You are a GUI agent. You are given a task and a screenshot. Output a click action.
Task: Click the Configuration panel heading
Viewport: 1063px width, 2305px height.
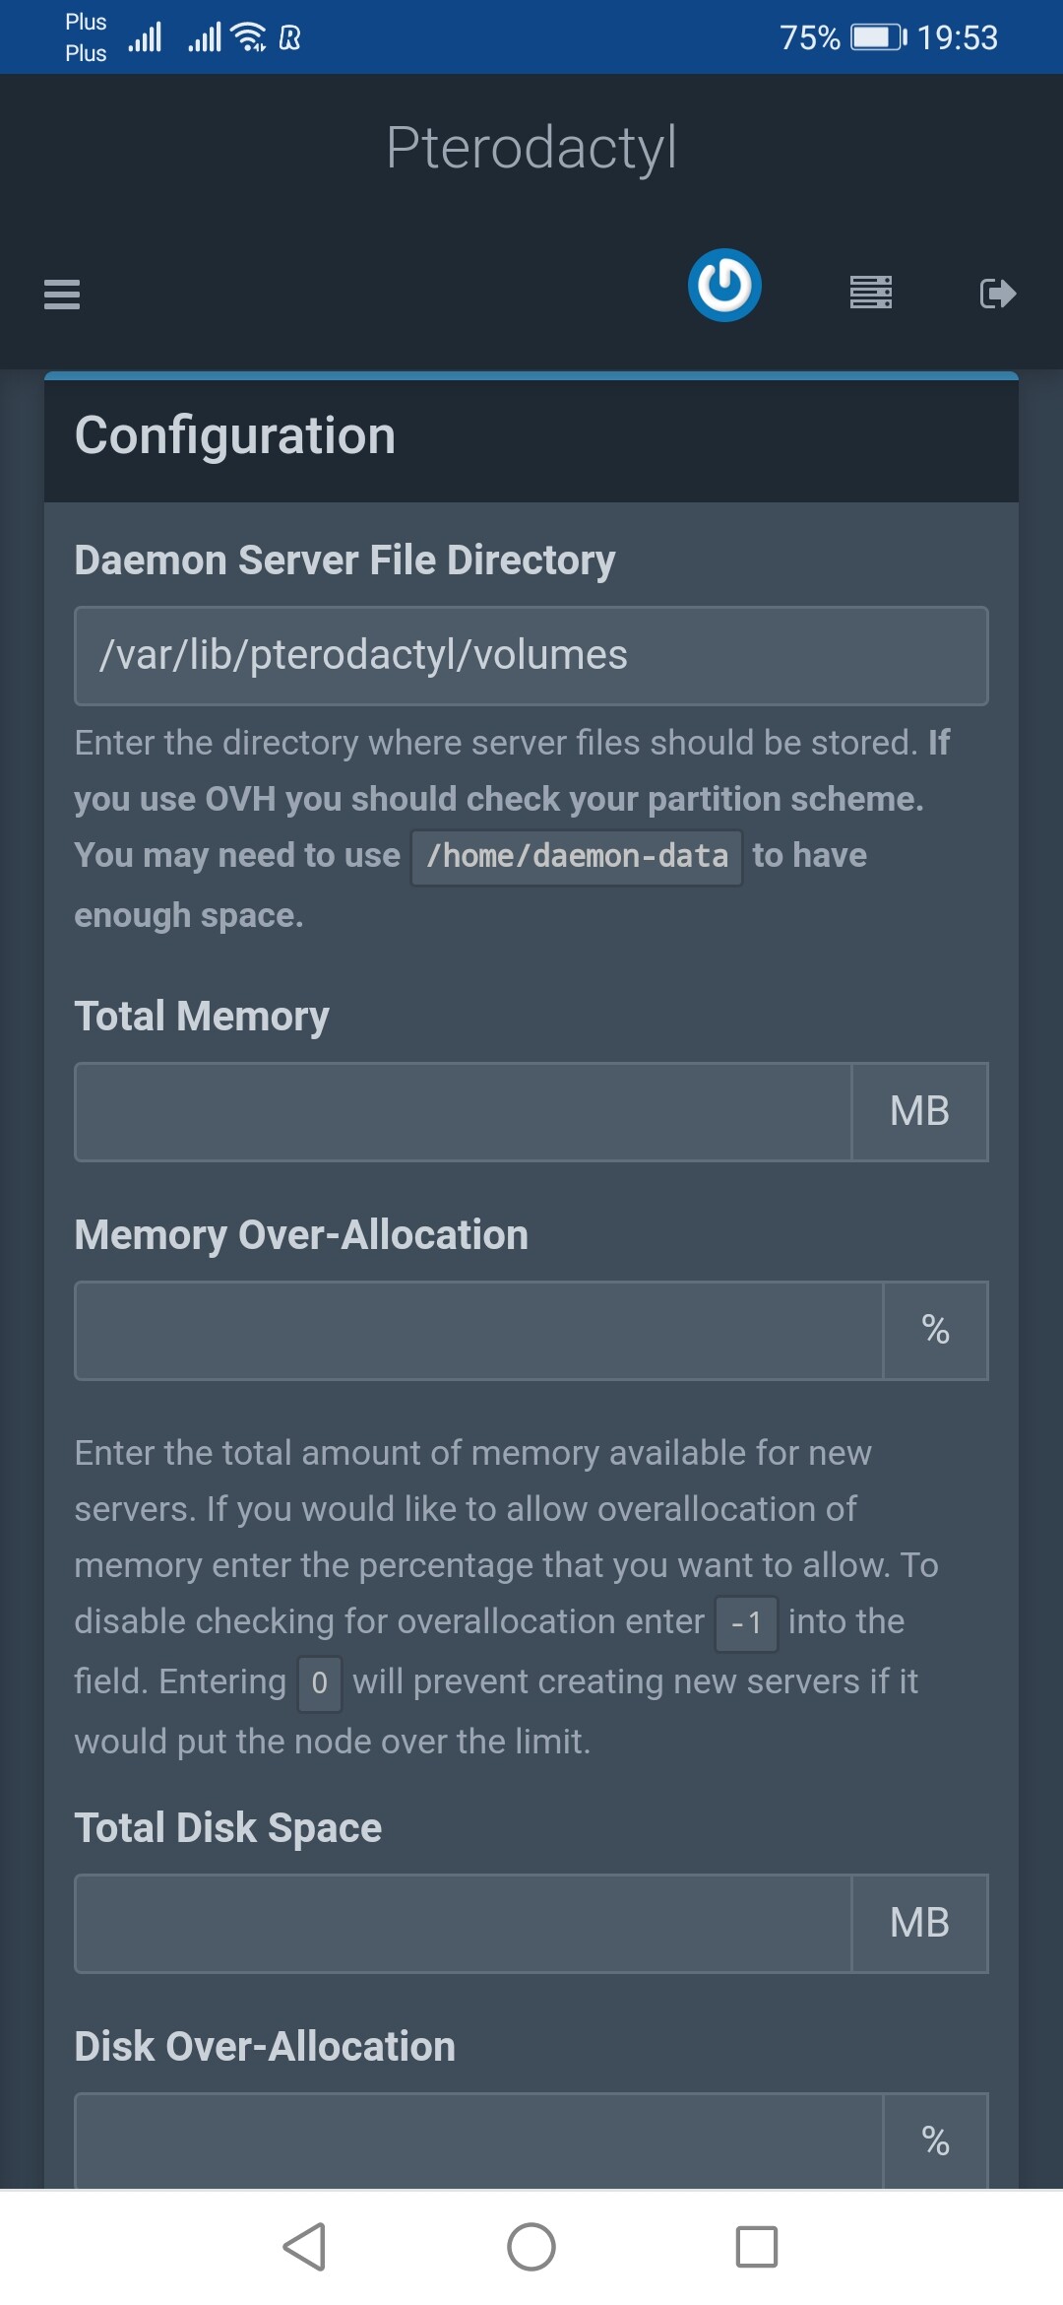235,436
